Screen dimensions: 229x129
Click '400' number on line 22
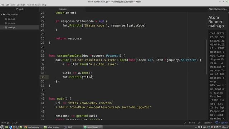pyautogui.click(x=101, y=21)
